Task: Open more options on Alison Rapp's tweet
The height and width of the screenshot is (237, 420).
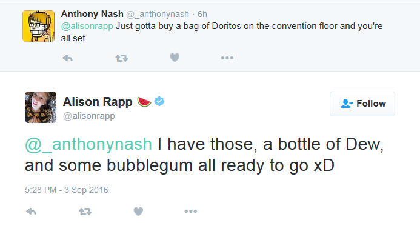Action: pos(191,212)
